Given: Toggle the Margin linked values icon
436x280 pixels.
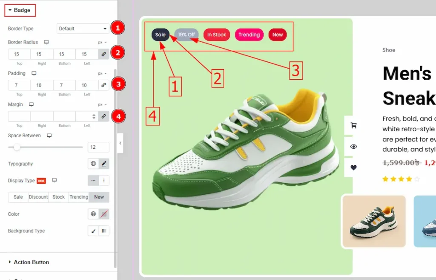Looking at the screenshot, I should 103,116.
